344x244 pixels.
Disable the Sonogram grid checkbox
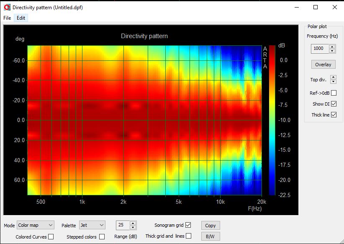[x=188, y=225]
